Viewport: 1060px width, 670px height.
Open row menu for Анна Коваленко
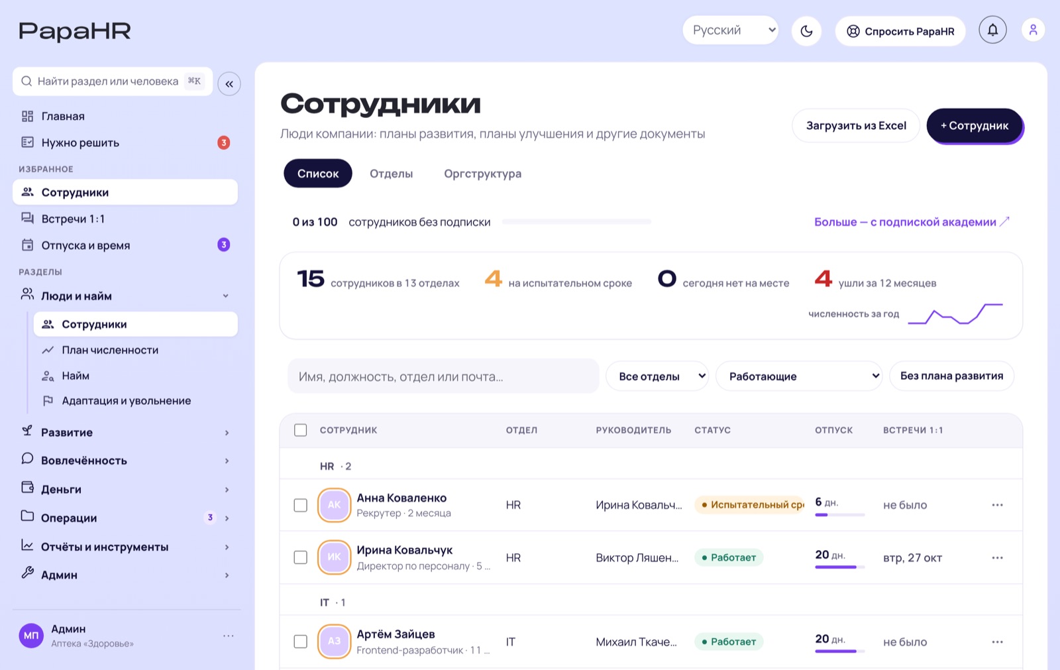coord(997,505)
